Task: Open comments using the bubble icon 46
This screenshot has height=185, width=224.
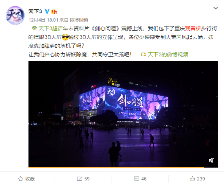Action: [140, 179]
